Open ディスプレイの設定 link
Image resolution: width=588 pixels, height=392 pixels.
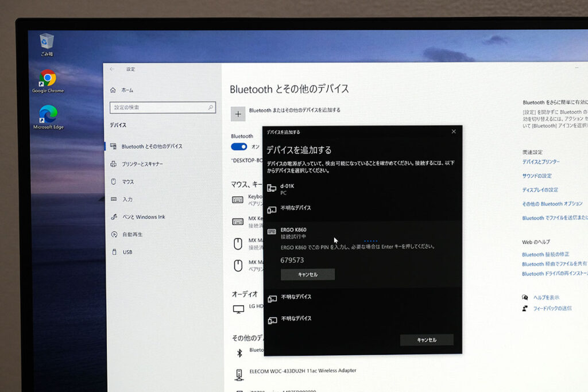540,189
